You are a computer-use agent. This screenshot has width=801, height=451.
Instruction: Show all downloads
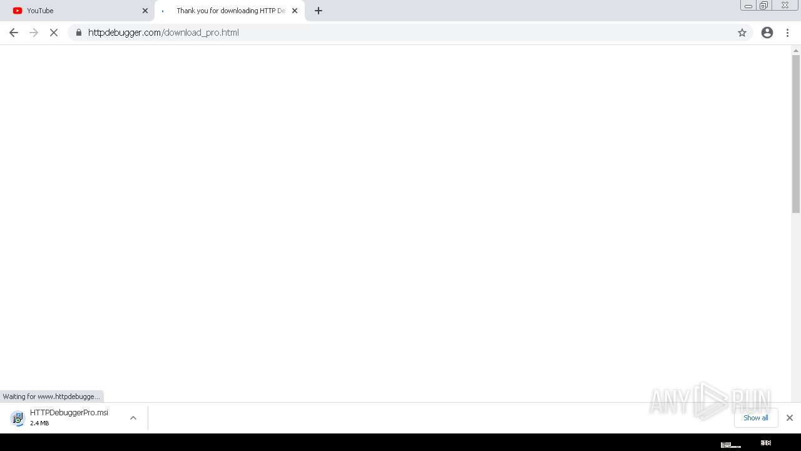pos(756,418)
